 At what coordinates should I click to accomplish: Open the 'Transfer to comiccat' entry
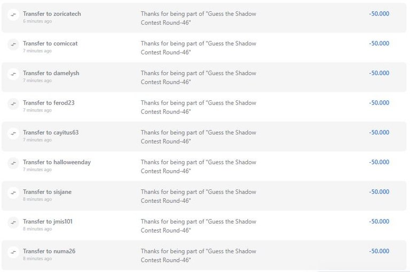[x=50, y=43]
